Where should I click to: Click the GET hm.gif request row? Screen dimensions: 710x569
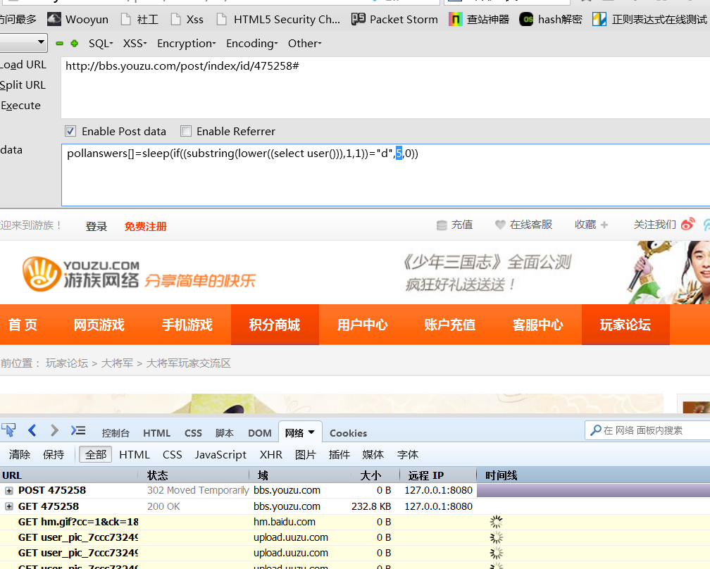[355, 522]
